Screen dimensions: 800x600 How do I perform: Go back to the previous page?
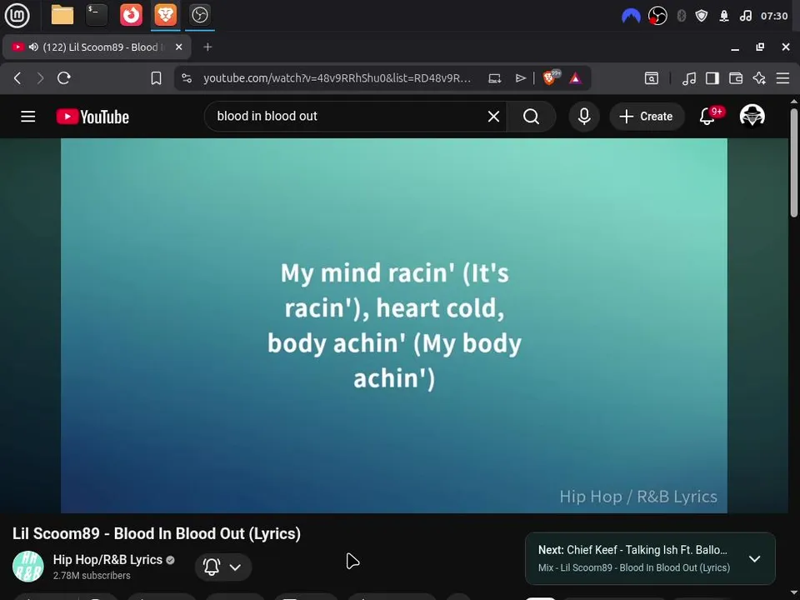pyautogui.click(x=17, y=78)
